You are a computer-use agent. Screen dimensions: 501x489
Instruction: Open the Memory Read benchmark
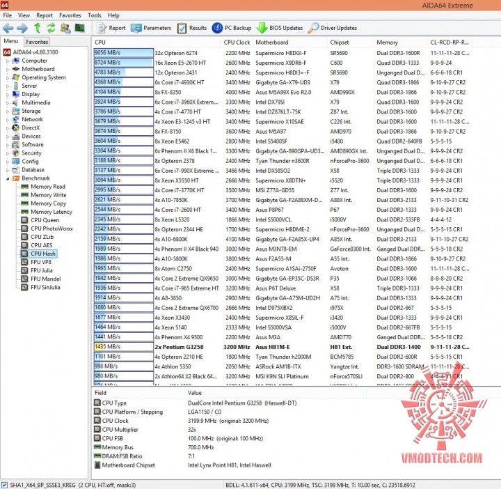(x=47, y=187)
